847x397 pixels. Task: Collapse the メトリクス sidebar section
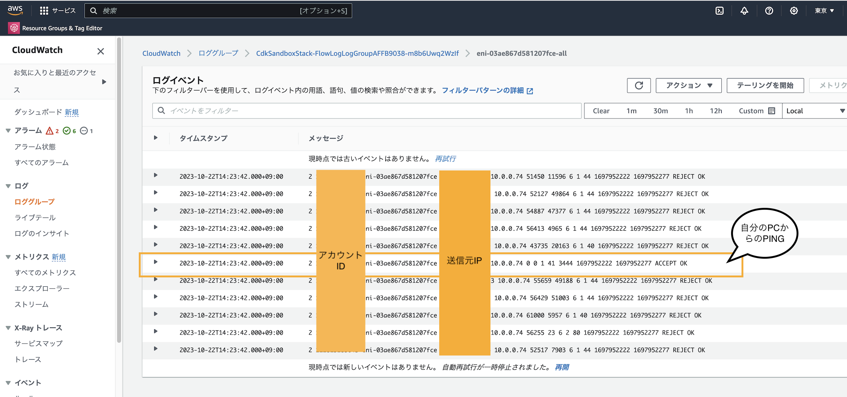tap(8, 257)
